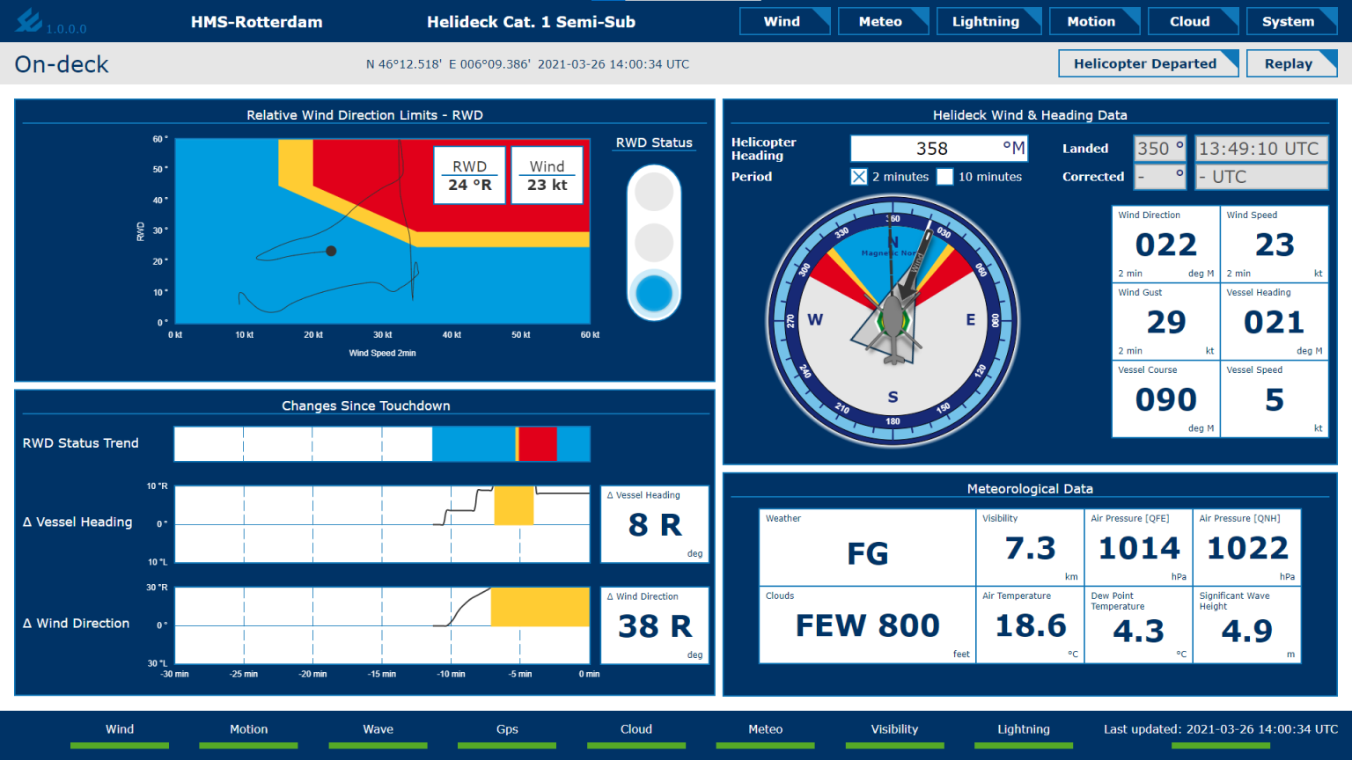
Task: Click the green progress bar under Meteo
Action: [765, 745]
